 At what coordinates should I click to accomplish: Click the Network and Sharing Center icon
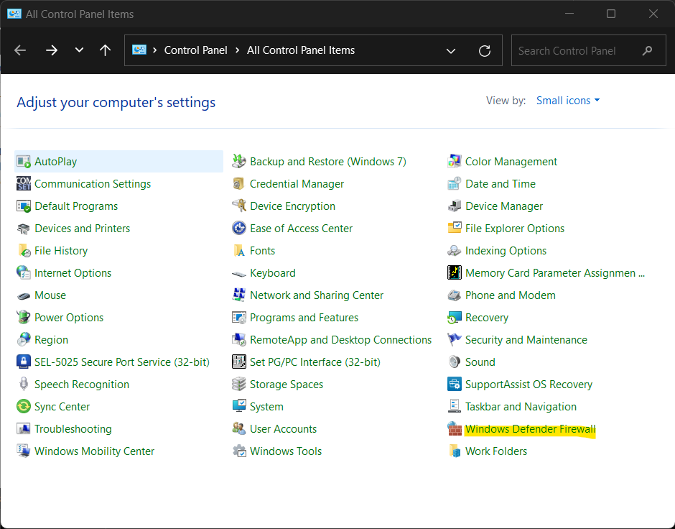click(239, 295)
